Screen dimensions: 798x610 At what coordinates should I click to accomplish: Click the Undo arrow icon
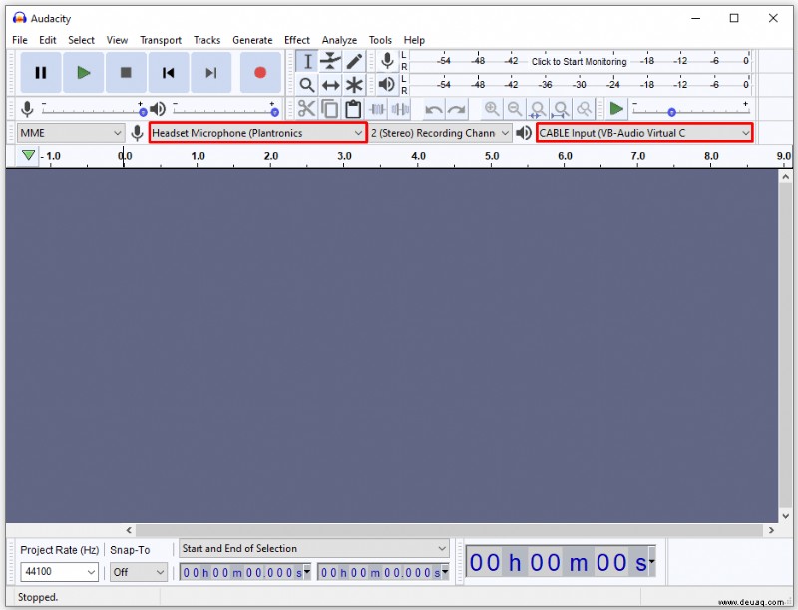tap(434, 109)
